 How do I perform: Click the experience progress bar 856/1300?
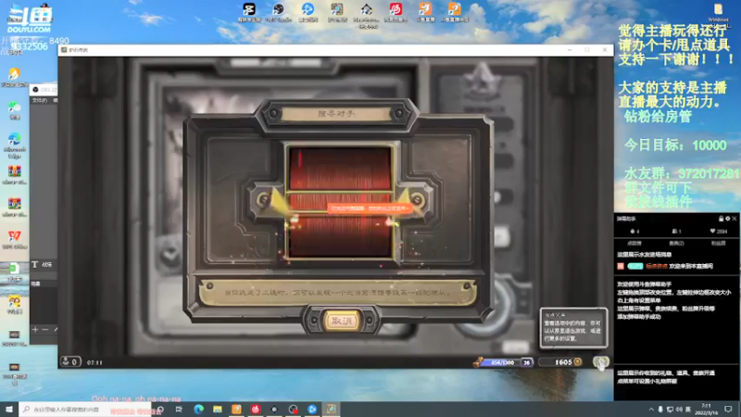tap(503, 362)
